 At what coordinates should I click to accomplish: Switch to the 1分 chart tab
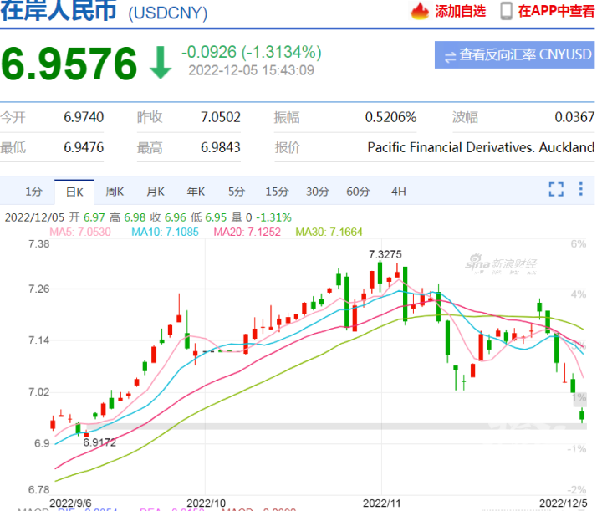click(33, 192)
